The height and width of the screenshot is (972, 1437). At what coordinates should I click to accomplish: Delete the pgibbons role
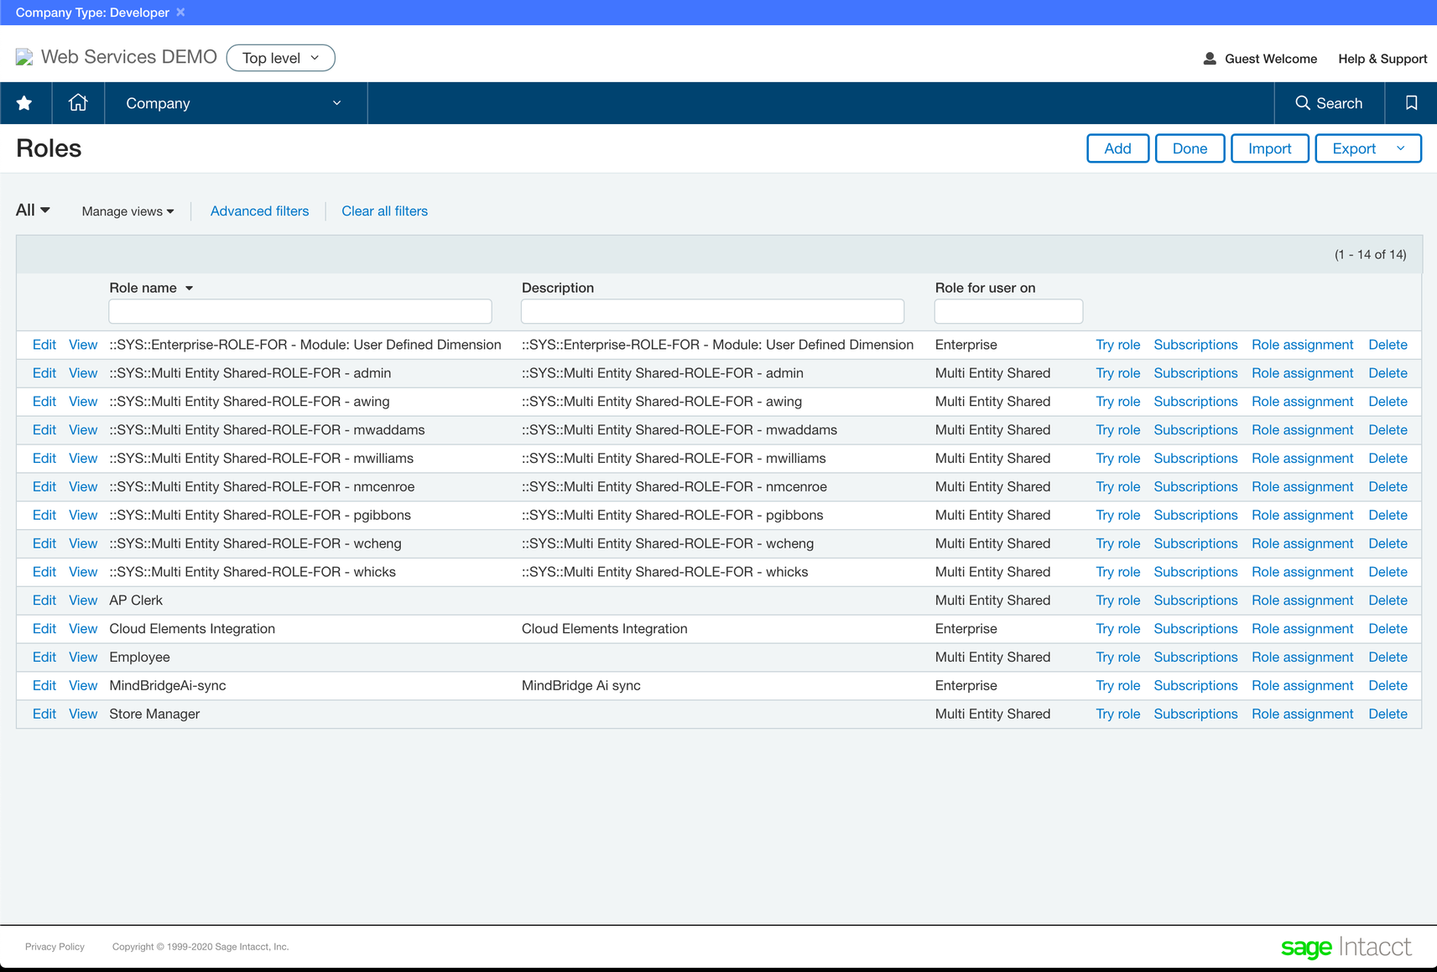click(1388, 516)
